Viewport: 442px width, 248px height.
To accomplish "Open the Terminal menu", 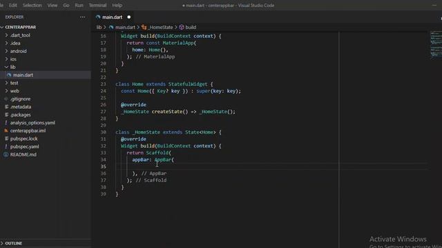I will tap(97, 5).
